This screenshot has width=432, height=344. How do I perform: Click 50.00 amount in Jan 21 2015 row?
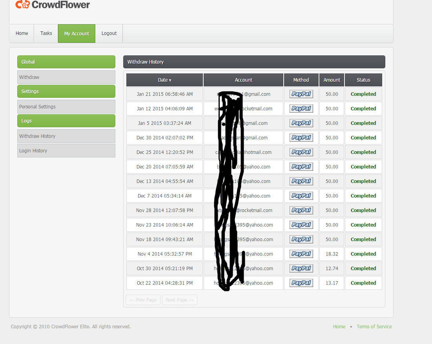pyautogui.click(x=332, y=94)
